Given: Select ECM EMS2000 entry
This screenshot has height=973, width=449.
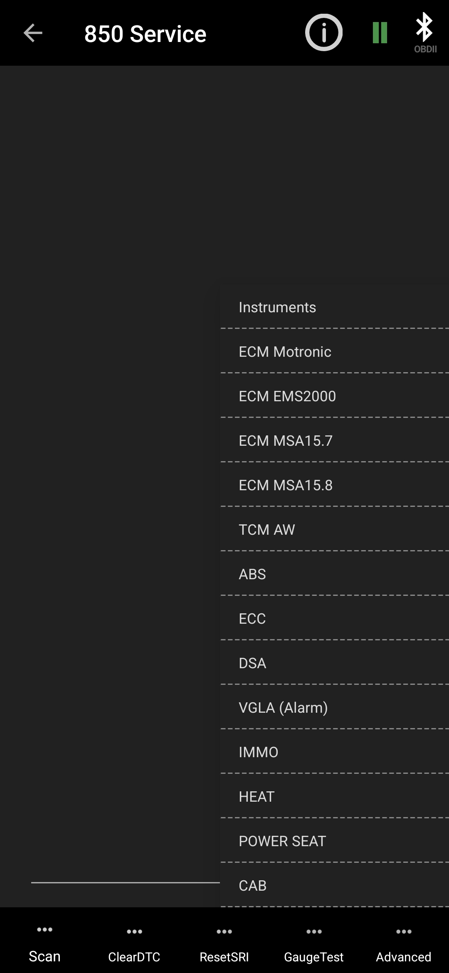Looking at the screenshot, I should (287, 396).
